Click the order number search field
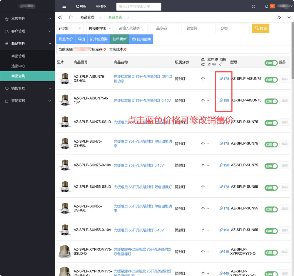 click(x=139, y=6)
